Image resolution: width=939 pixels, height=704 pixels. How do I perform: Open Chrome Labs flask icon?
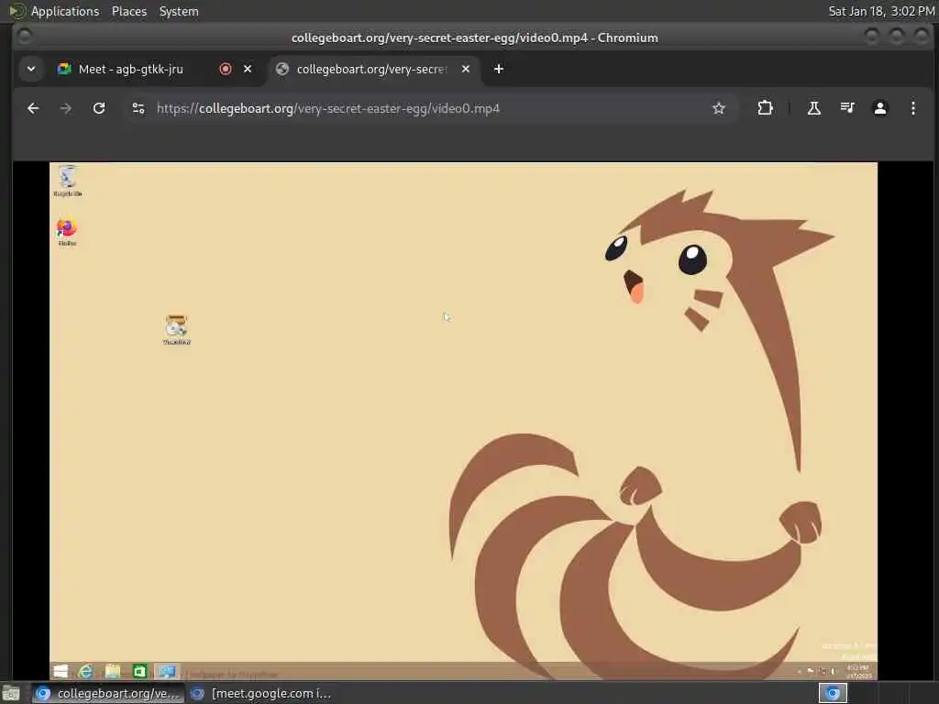814,108
